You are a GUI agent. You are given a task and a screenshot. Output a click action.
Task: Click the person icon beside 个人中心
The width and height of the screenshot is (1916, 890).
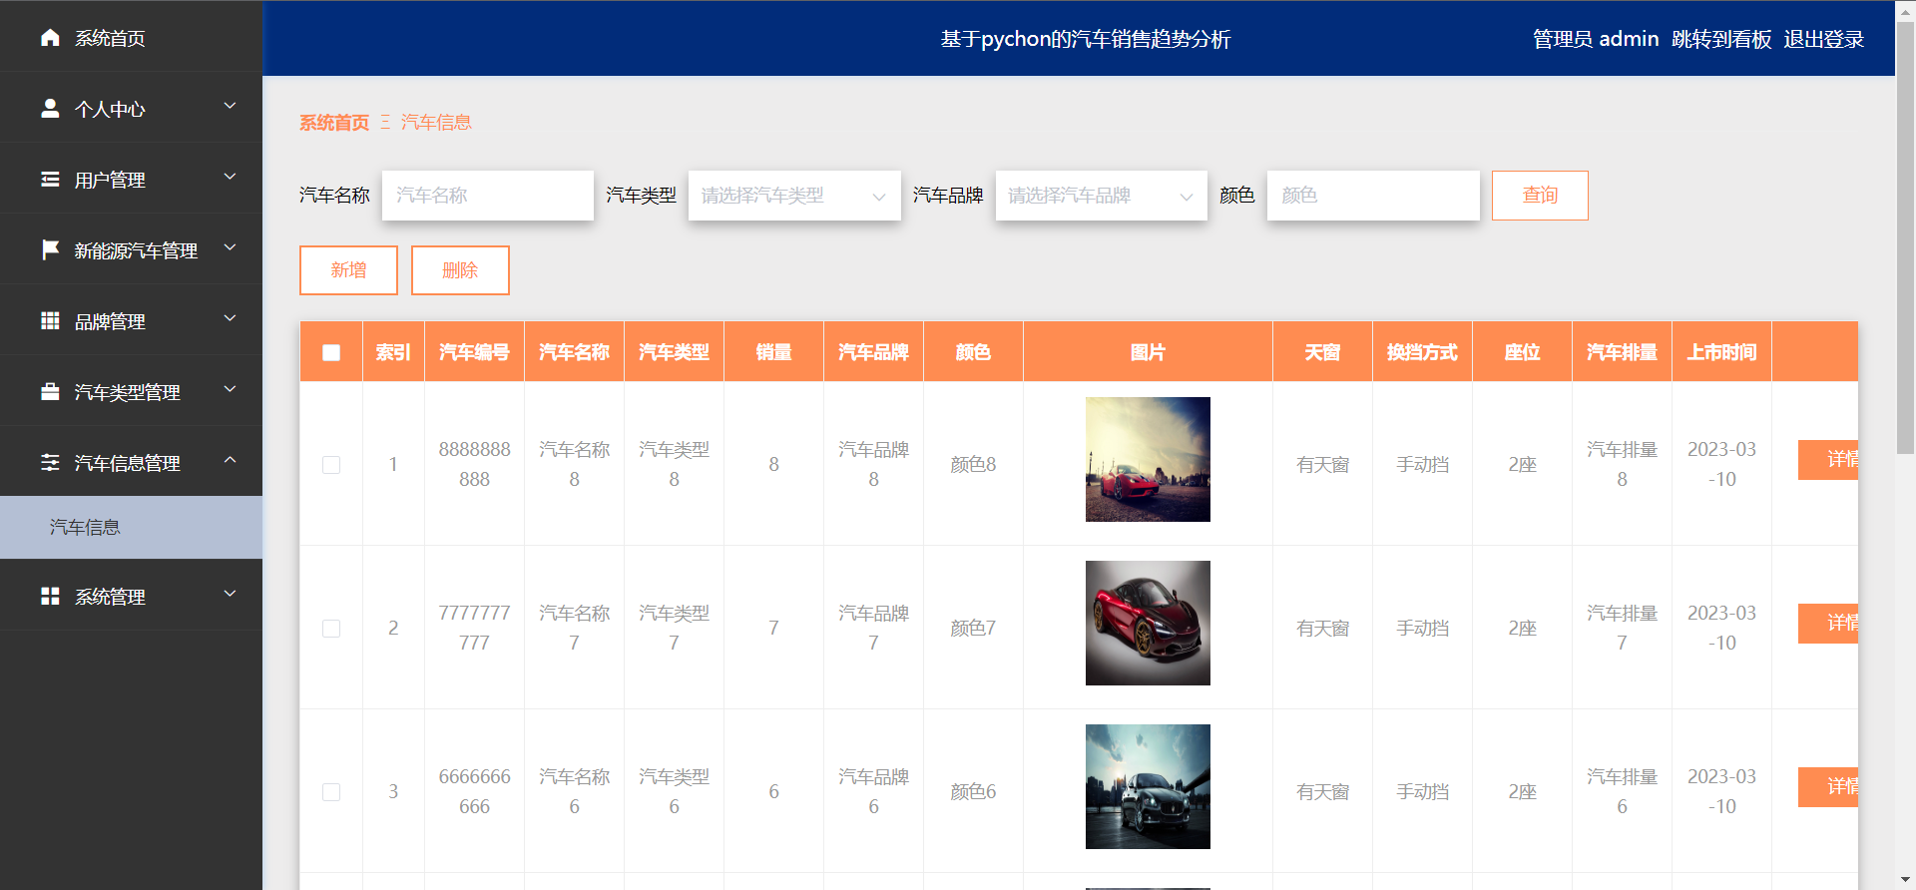[x=50, y=108]
